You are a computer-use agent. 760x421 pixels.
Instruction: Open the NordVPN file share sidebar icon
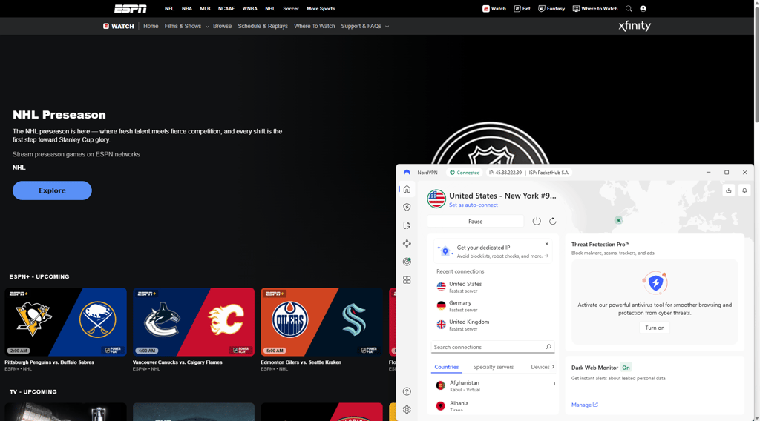(x=407, y=225)
